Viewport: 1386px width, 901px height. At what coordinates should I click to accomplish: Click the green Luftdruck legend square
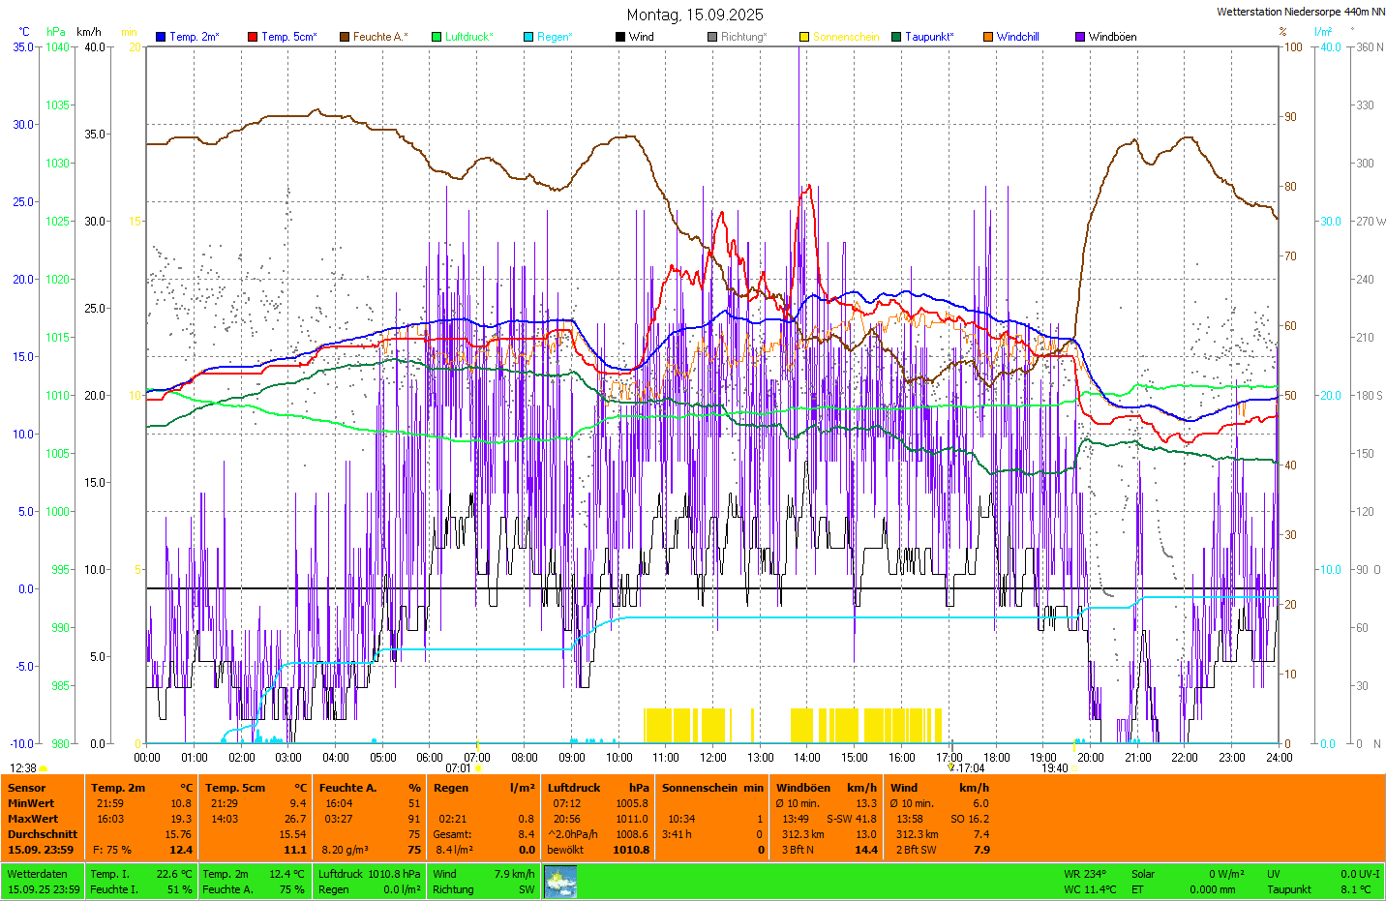click(x=437, y=37)
